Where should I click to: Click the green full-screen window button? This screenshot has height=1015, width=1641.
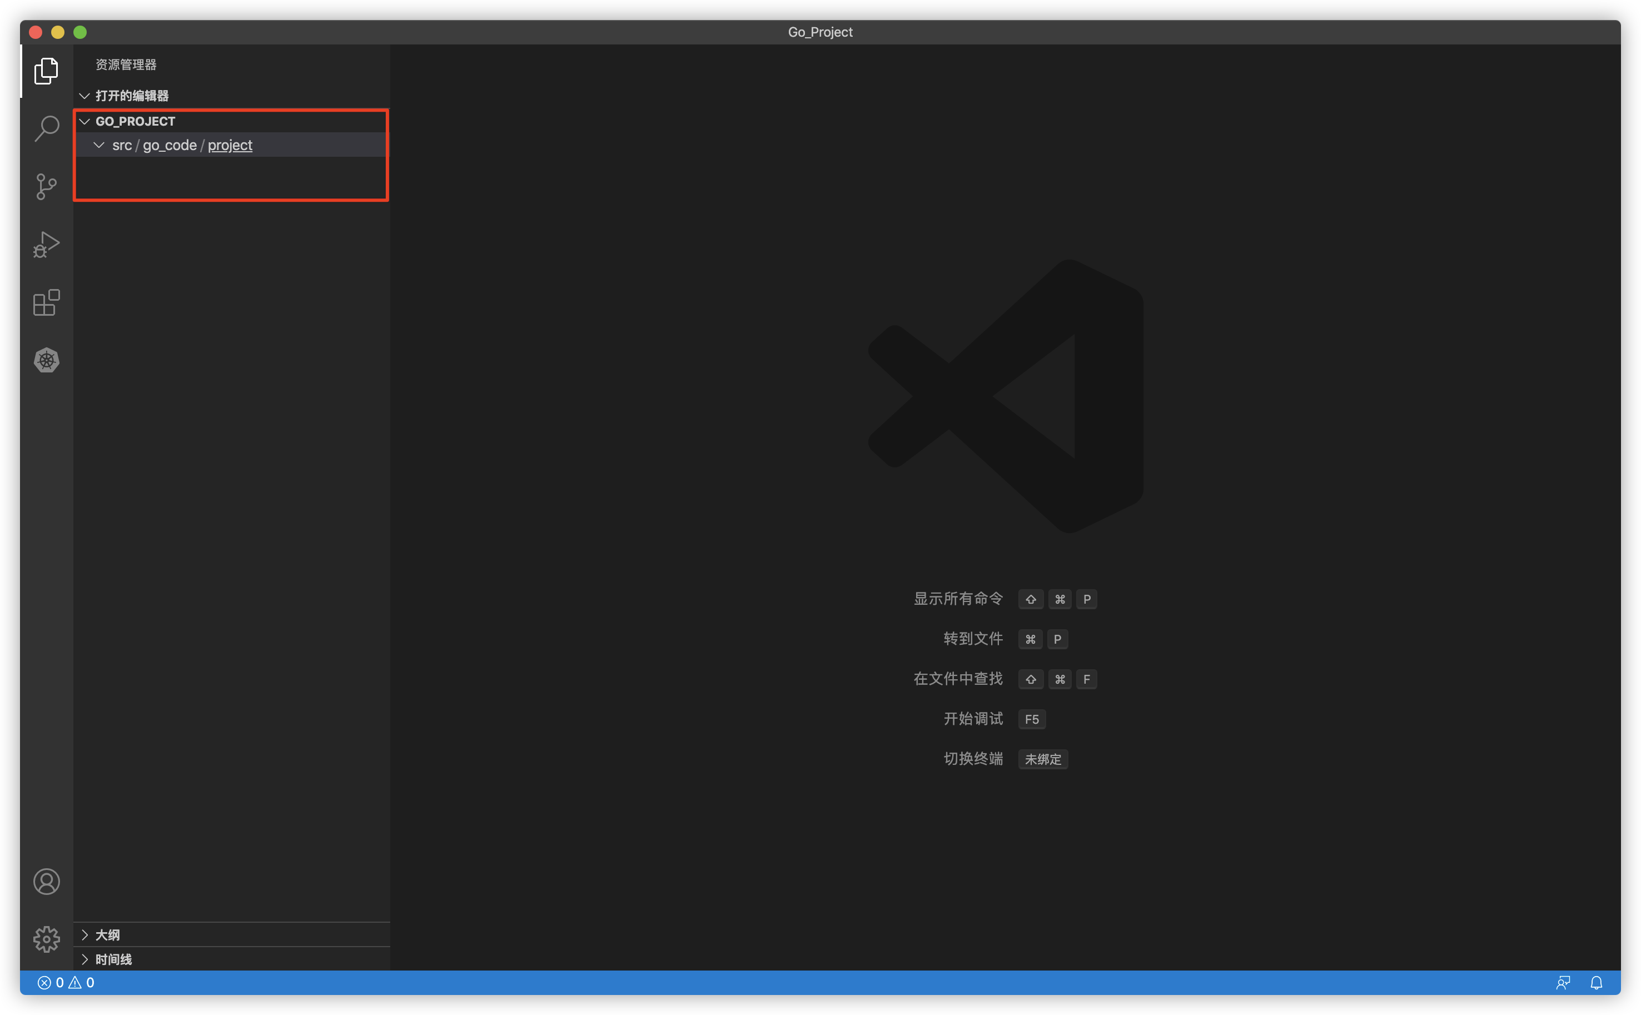point(80,32)
